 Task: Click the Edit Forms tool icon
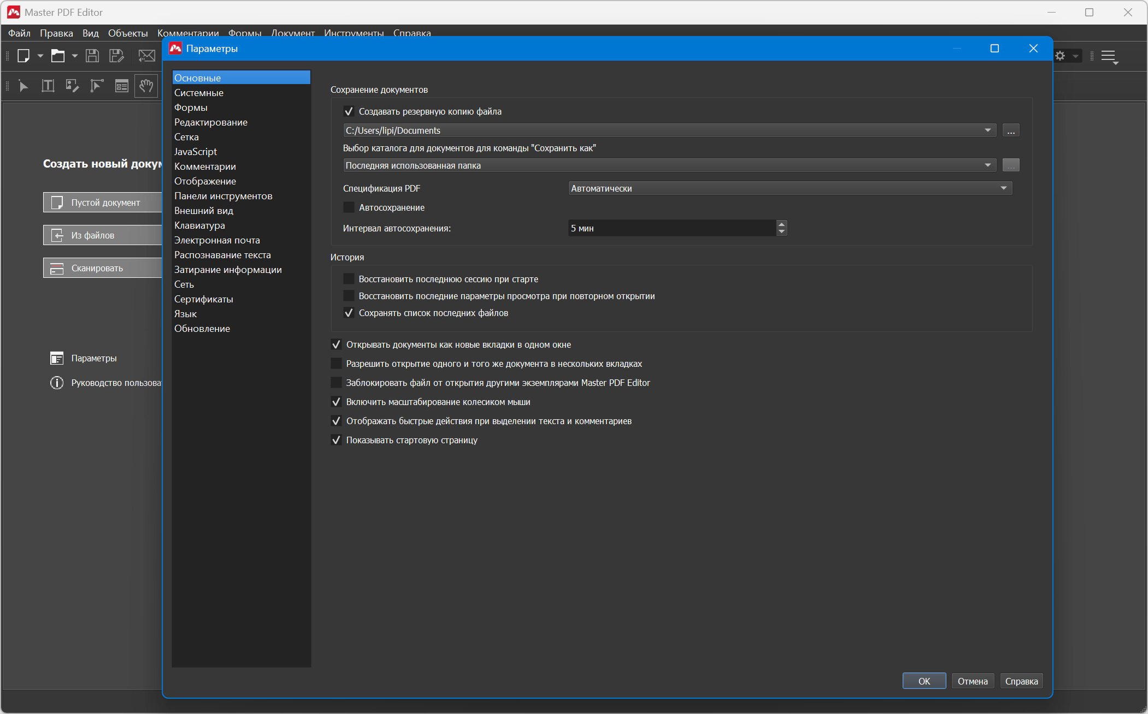[x=121, y=86]
